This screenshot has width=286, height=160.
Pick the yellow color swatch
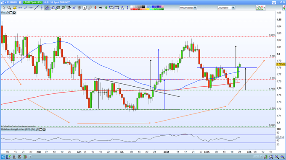[148, 9]
